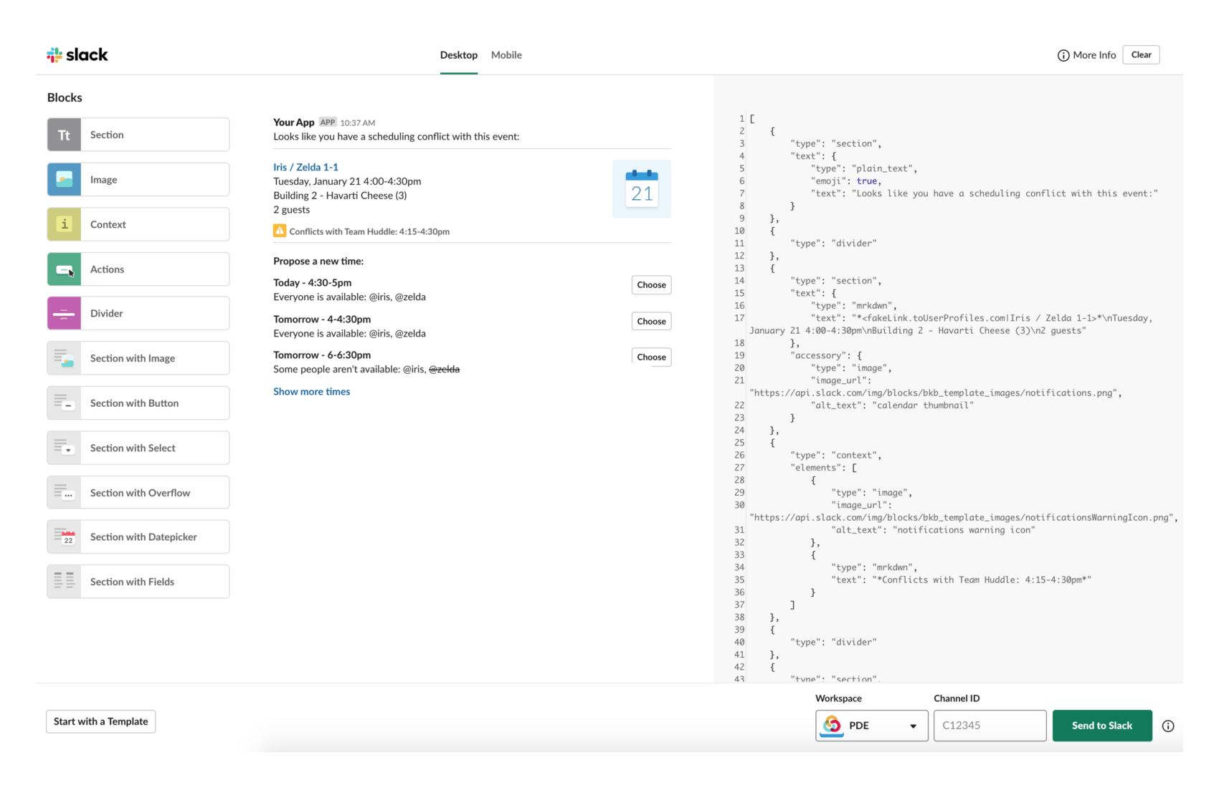Add a Section block via its Tt icon
Screen dimensions: 1219x788
click(64, 135)
